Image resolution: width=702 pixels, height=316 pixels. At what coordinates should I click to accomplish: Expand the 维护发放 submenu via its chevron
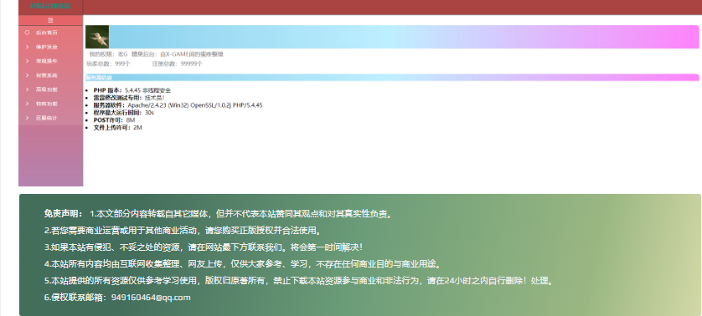[28, 47]
